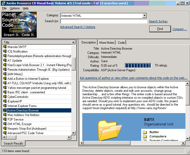This screenshot has height=155, width=190.
Task: Click description pane scroll left arrow
Action: pos(82,143)
